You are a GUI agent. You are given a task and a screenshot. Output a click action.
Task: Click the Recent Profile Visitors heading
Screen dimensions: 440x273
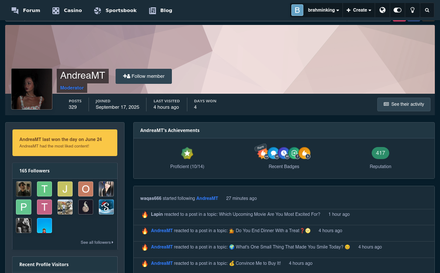[44, 264]
